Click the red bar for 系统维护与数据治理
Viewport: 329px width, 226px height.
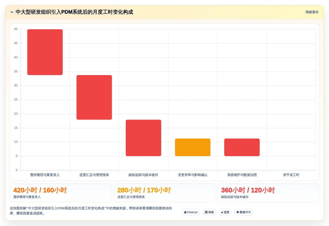[242, 147]
